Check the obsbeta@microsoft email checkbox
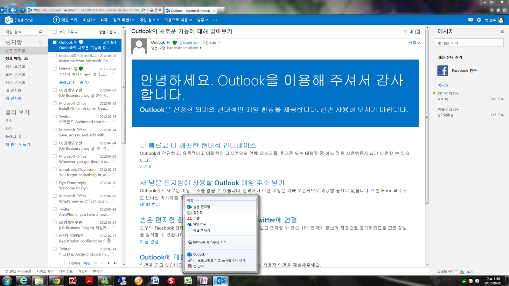Viewport: 509px width, 286px height. (x=55, y=56)
